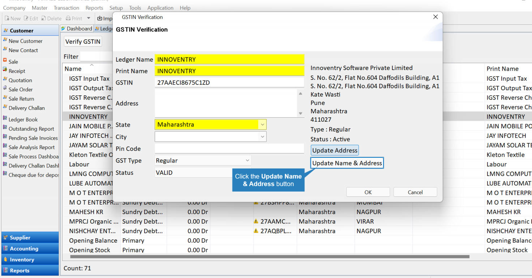Click the Import toolbar icon
Screen dimensions: 532x278
click(x=100, y=18)
